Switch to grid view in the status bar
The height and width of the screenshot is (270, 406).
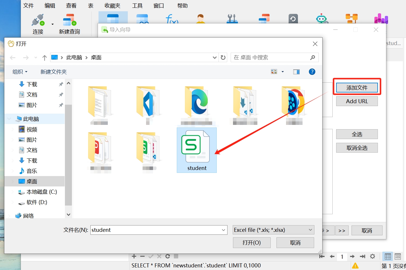coord(388,256)
